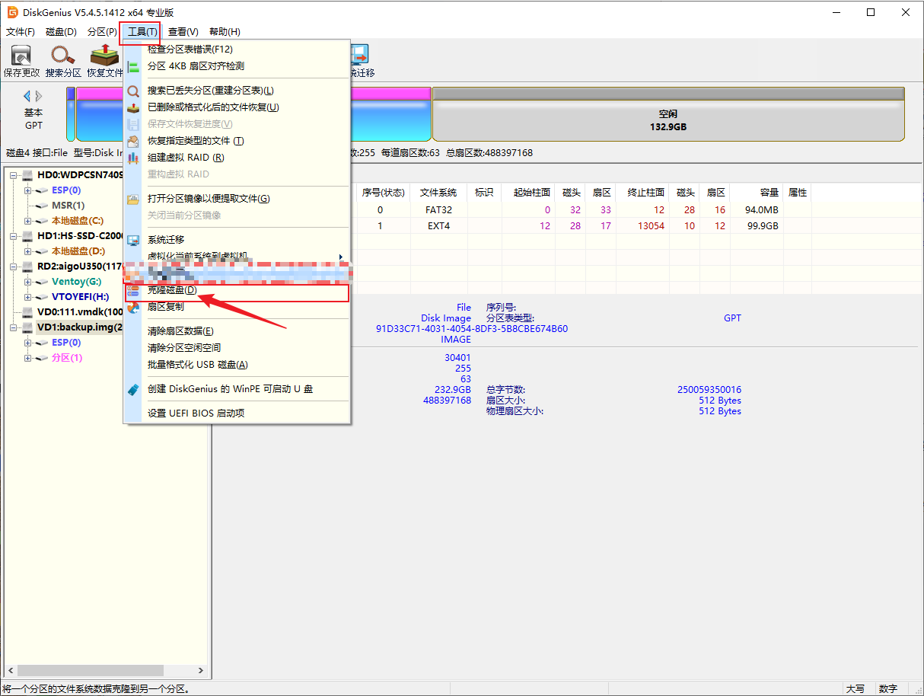This screenshot has height=696, width=924.
Task: Click the folder icon beside 打开分区镜像以便提取文件
Action: (x=133, y=199)
